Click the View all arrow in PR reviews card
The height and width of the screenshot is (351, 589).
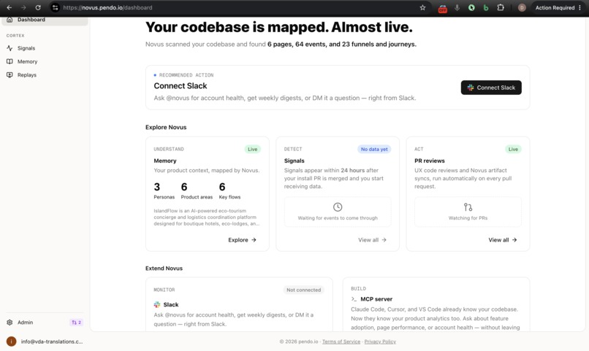pyautogui.click(x=514, y=240)
